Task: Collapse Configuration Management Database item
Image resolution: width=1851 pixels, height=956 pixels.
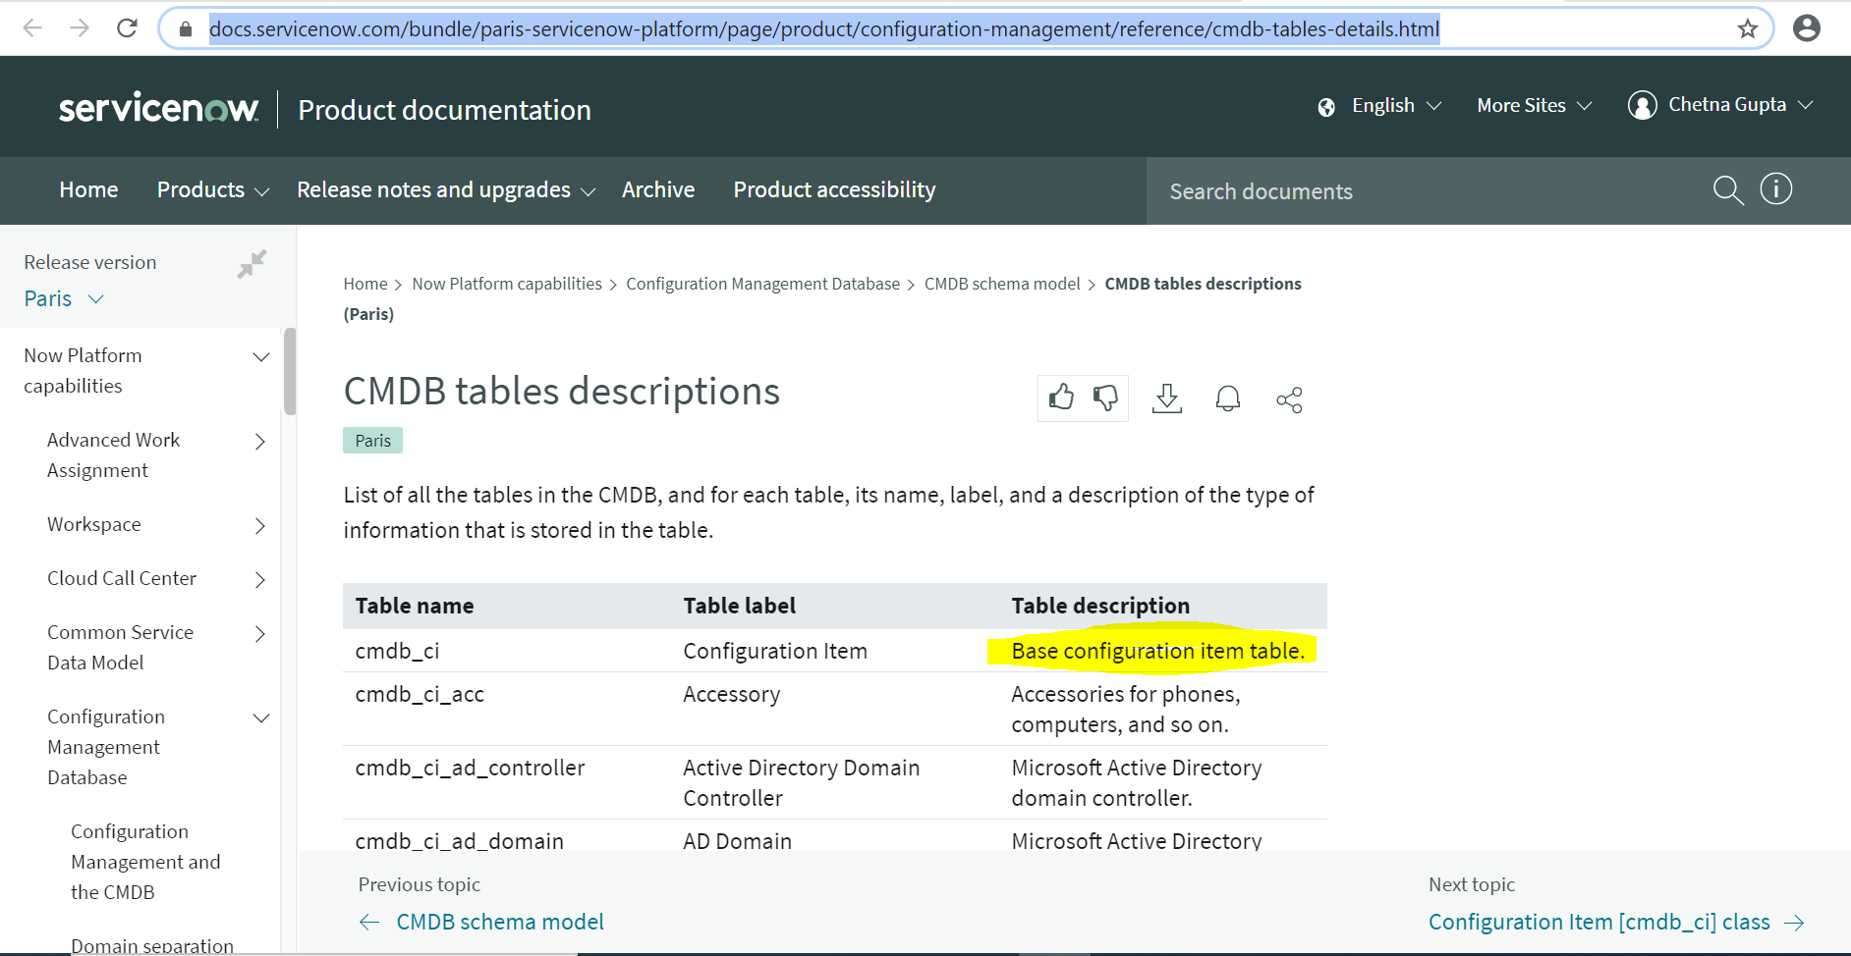Action: coord(261,718)
